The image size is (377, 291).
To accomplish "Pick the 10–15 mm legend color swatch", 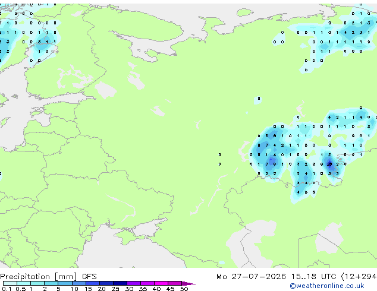I will (x=78, y=283).
